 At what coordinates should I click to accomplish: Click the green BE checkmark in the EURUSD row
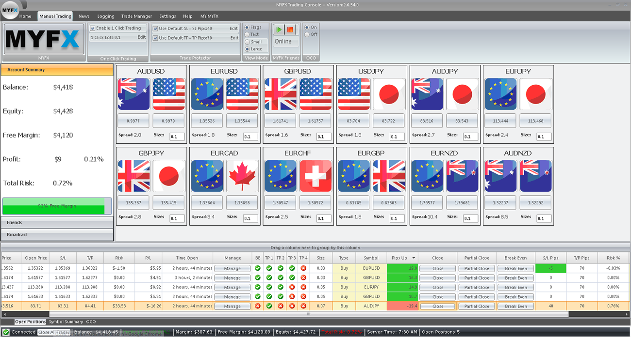[x=257, y=268]
